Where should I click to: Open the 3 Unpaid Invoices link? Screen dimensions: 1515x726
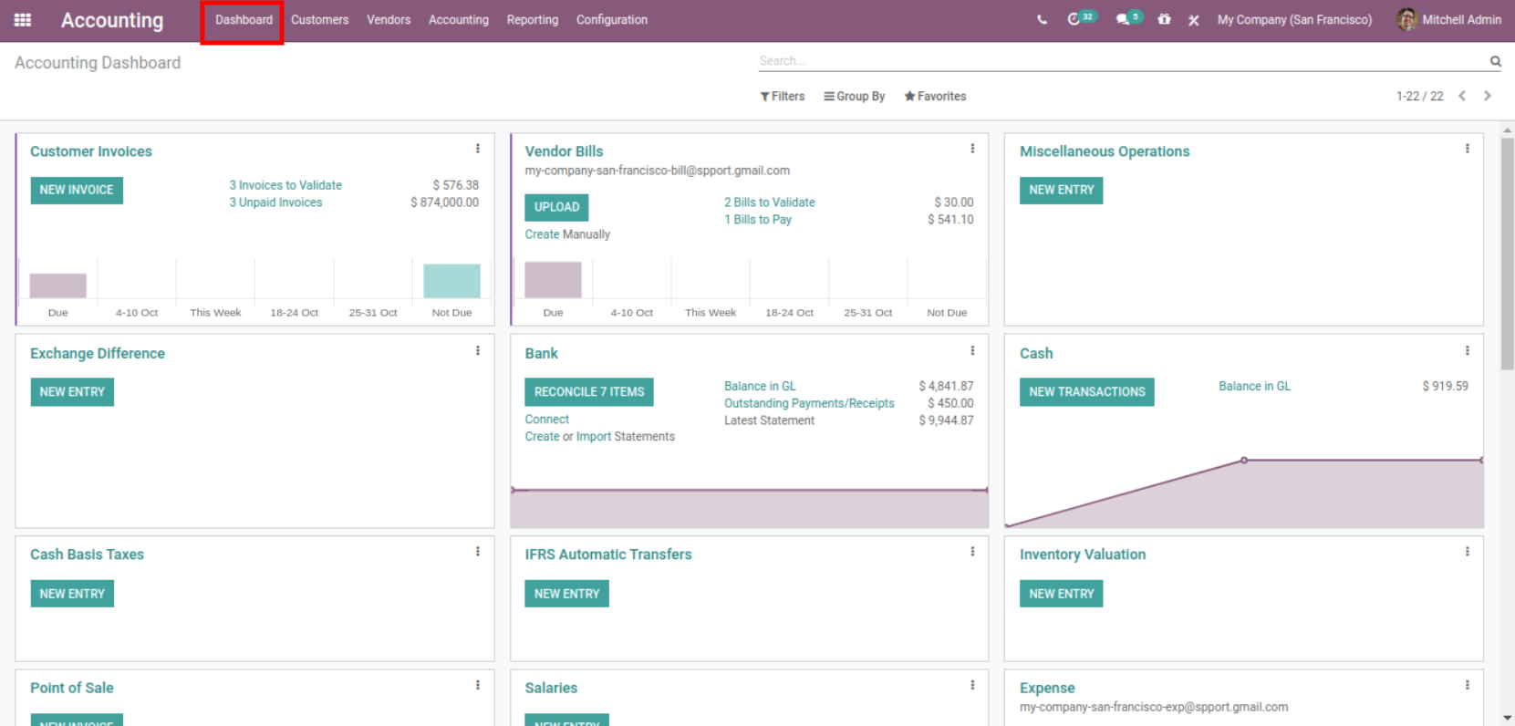[x=275, y=202]
